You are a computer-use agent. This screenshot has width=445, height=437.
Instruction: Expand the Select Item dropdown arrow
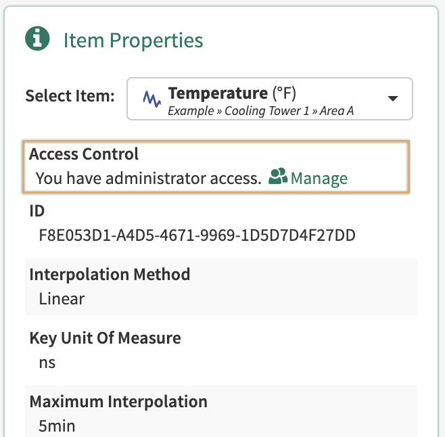coord(392,99)
